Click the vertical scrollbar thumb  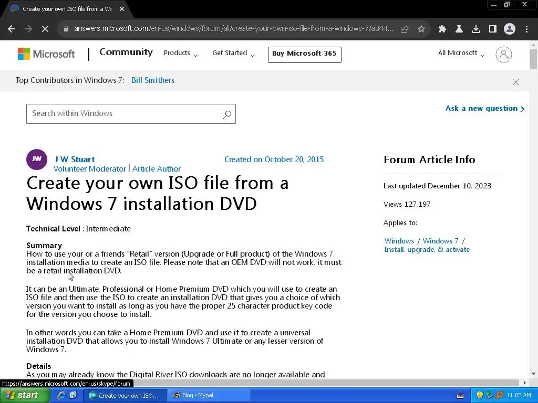[x=533, y=59]
